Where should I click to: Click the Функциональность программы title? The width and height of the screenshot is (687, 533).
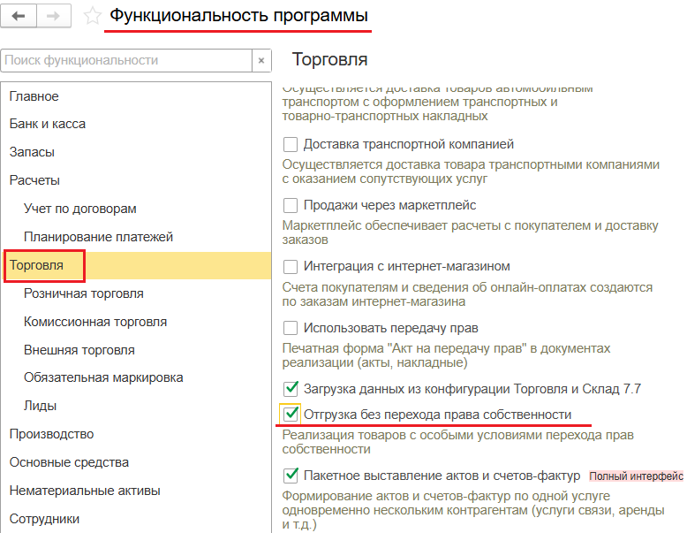tap(238, 16)
